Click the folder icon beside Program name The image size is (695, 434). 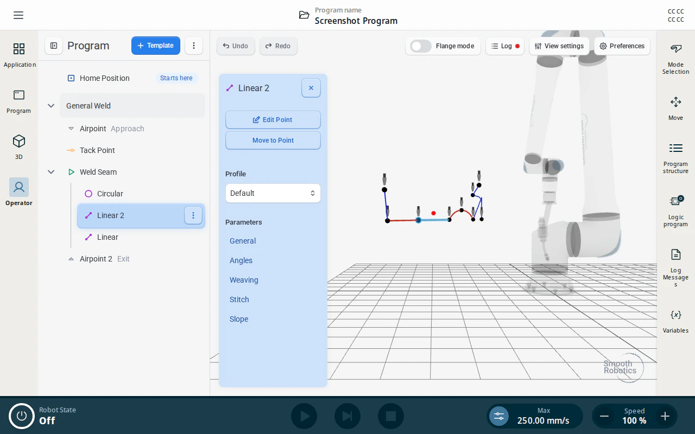304,15
